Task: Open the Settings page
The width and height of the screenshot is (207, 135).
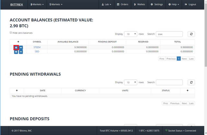Action: [157, 4]
